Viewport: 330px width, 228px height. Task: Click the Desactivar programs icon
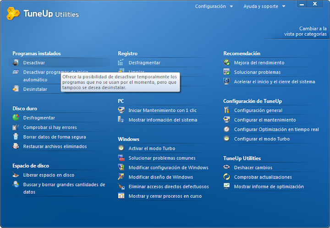coord(16,62)
